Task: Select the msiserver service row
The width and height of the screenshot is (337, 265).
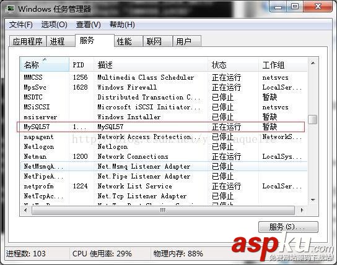Action: [x=164, y=117]
